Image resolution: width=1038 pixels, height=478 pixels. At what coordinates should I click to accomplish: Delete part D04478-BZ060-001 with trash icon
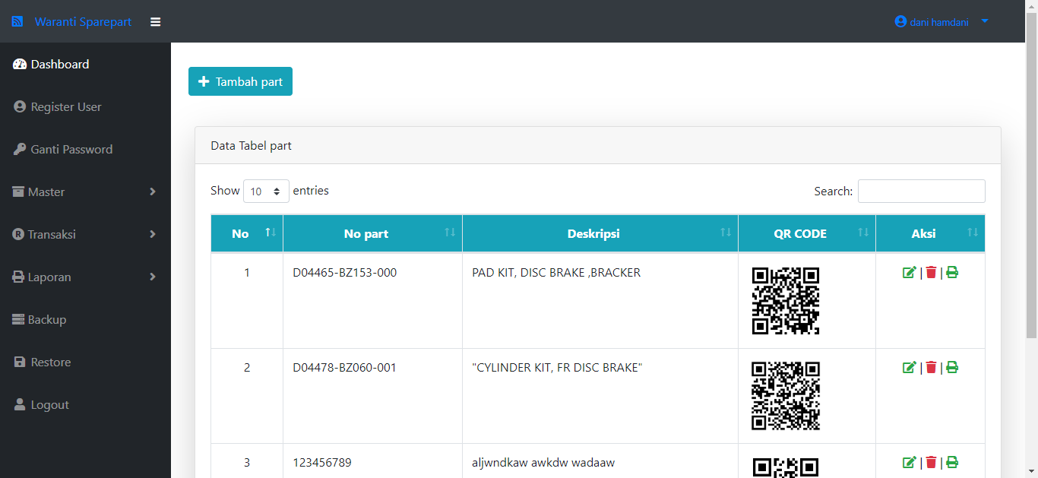[x=931, y=367]
